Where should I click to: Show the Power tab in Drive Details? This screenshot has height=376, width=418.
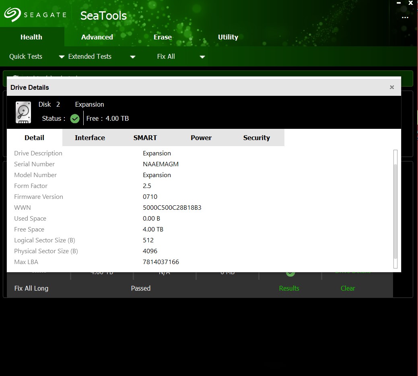tap(201, 138)
